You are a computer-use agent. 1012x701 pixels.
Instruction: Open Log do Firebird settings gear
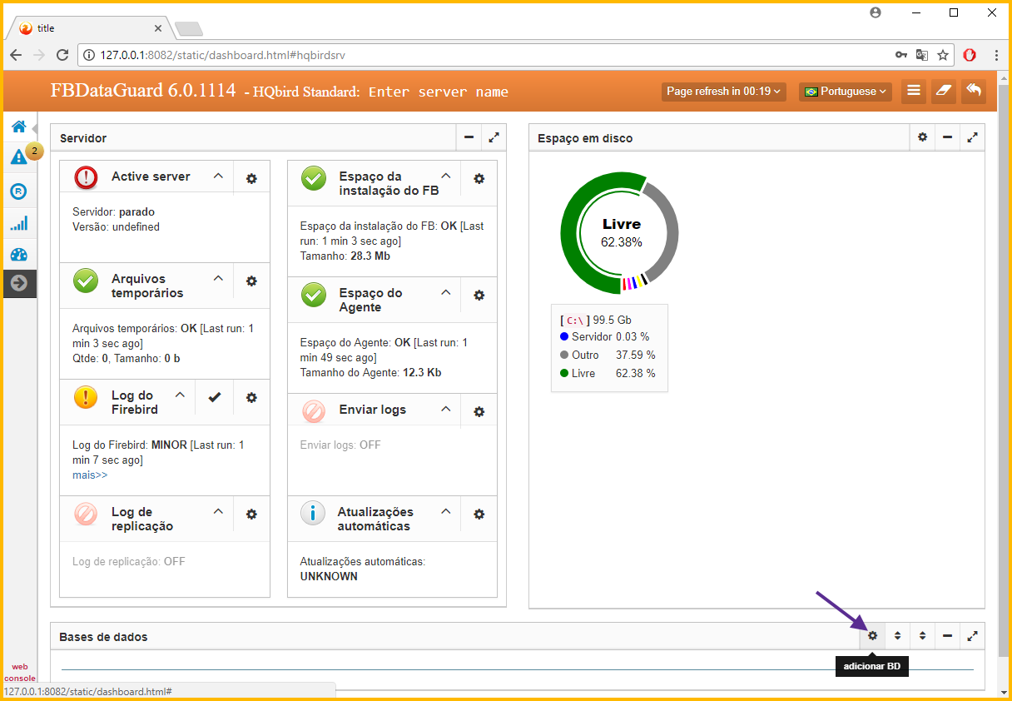click(x=251, y=398)
